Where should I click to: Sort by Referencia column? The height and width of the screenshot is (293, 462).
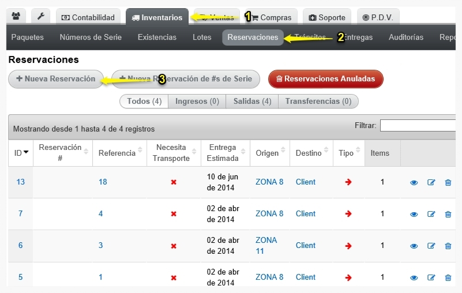[119, 153]
